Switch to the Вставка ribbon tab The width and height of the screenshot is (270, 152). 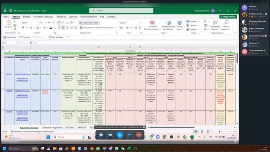(x=27, y=17)
